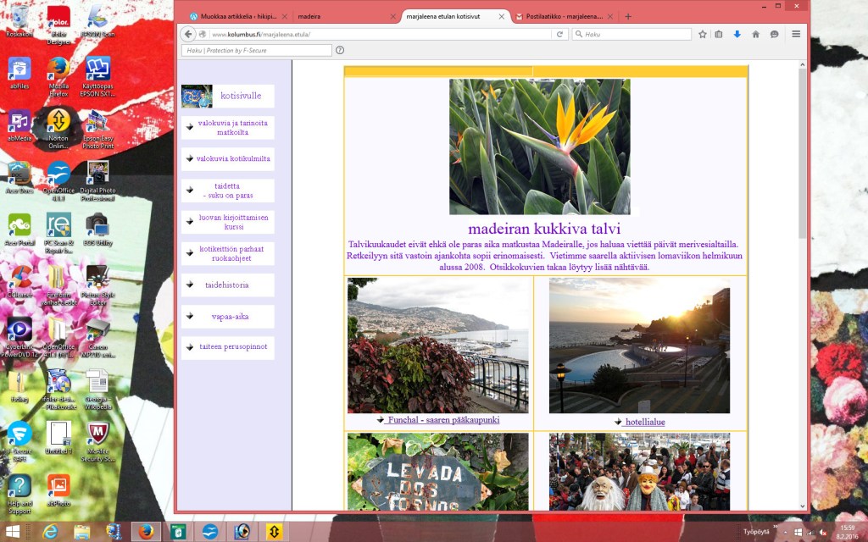
Task: Follow the hotellialue link
Action: click(645, 421)
